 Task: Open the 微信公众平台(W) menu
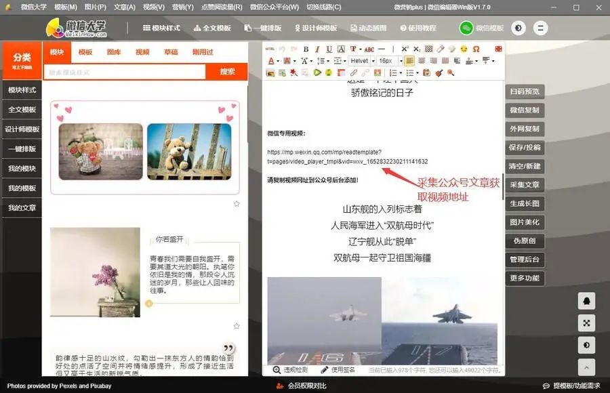coord(274,7)
